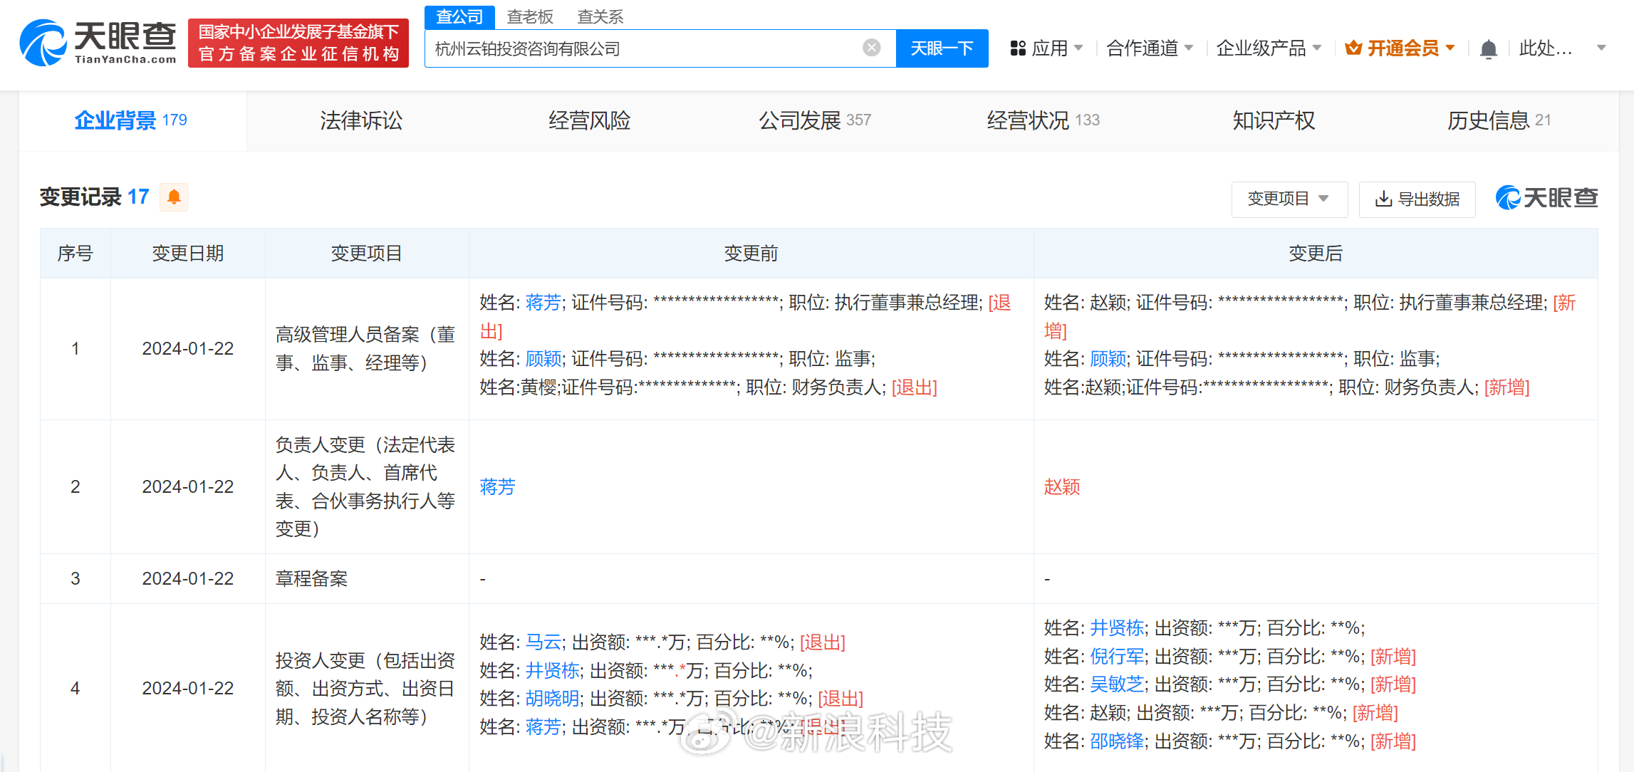
Task: Open the 企业级产品 dropdown
Action: point(1268,48)
